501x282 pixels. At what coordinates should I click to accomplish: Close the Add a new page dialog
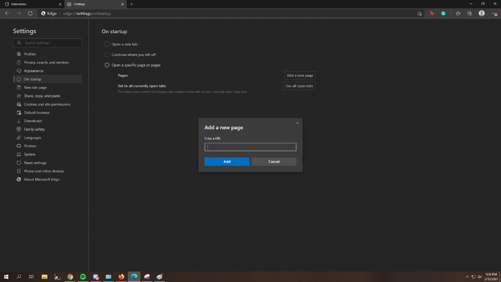(297, 123)
